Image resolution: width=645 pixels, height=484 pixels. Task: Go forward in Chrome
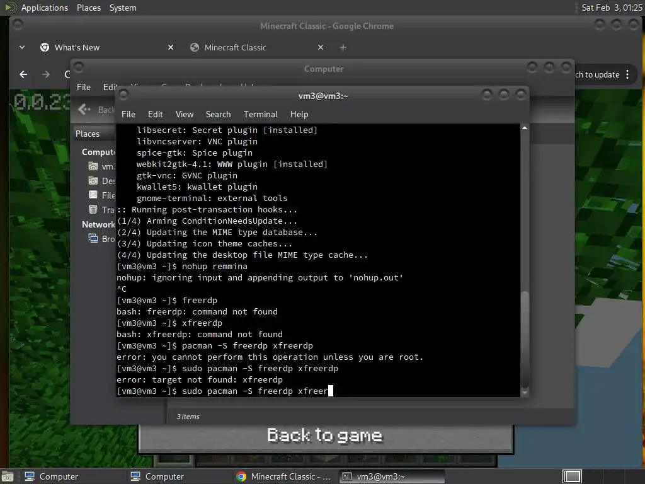pos(45,74)
